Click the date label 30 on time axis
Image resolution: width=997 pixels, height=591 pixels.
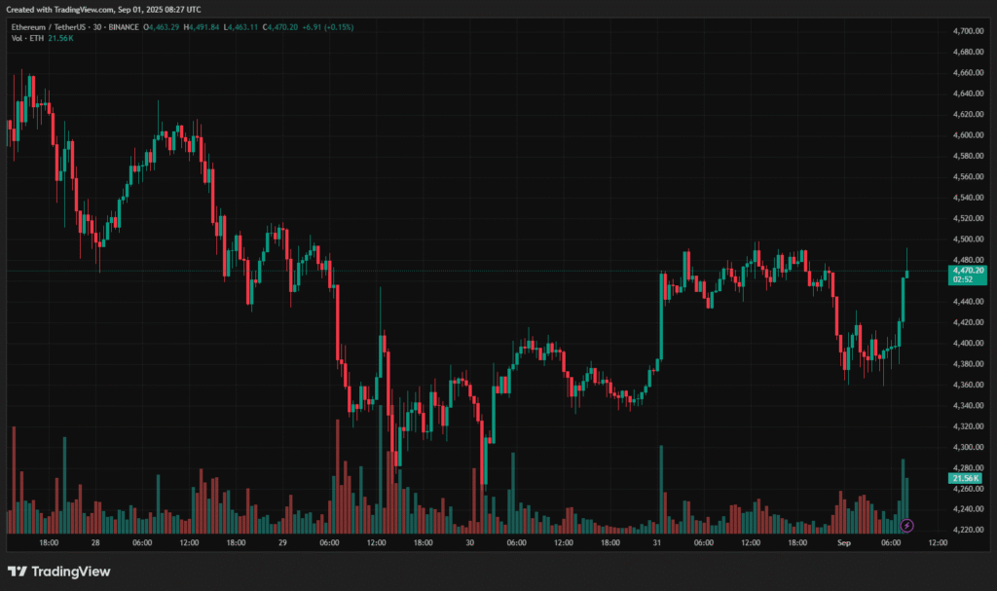(470, 542)
